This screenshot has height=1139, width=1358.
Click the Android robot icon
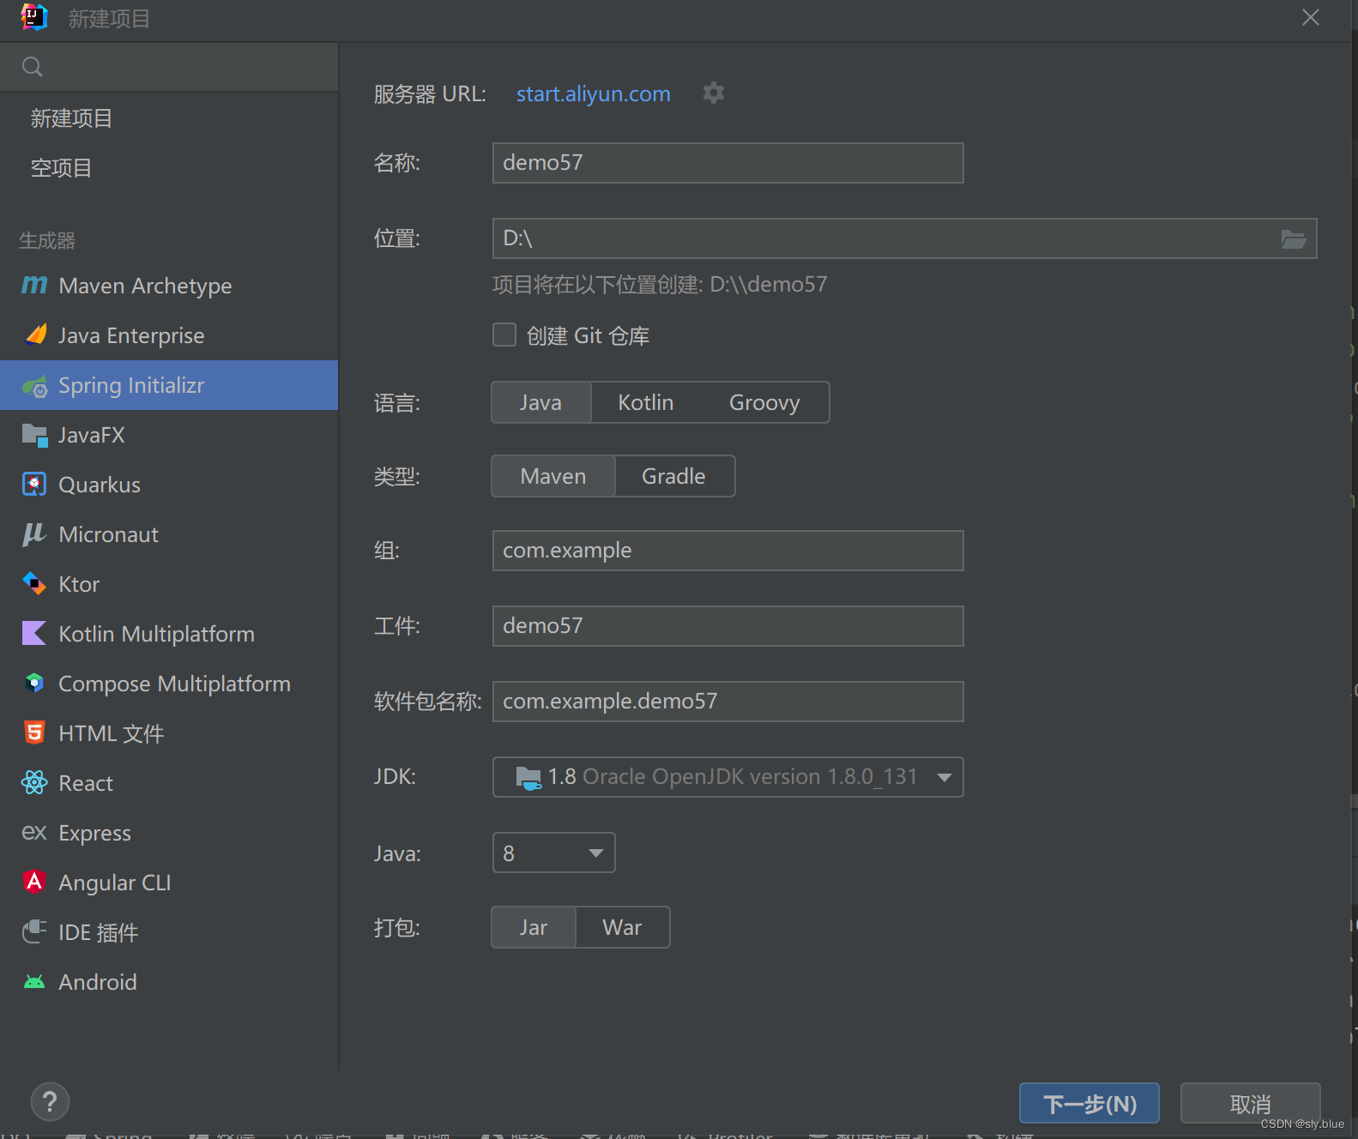pyautogui.click(x=34, y=982)
